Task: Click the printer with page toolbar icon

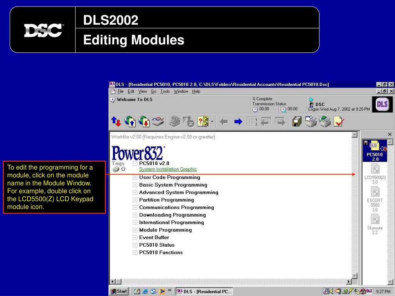Action: click(311, 121)
